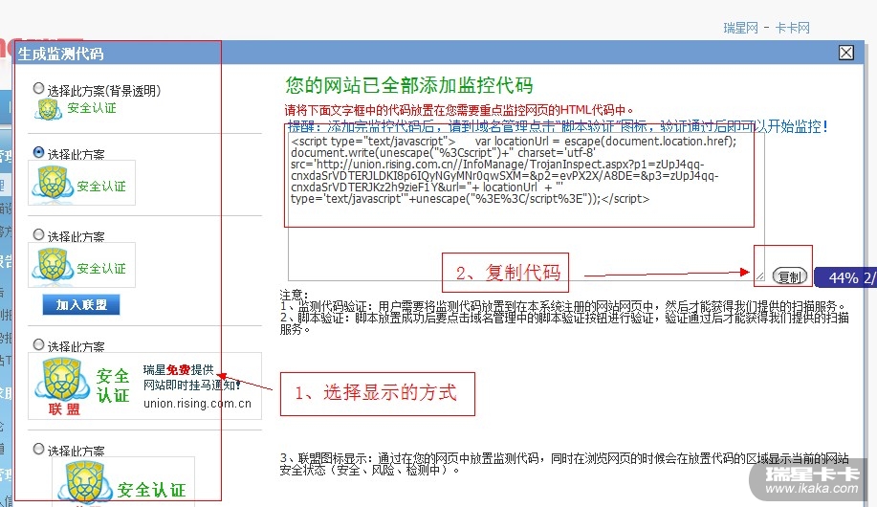Click the 注意: notes heading
Screen dimensions: 877x507
point(294,295)
